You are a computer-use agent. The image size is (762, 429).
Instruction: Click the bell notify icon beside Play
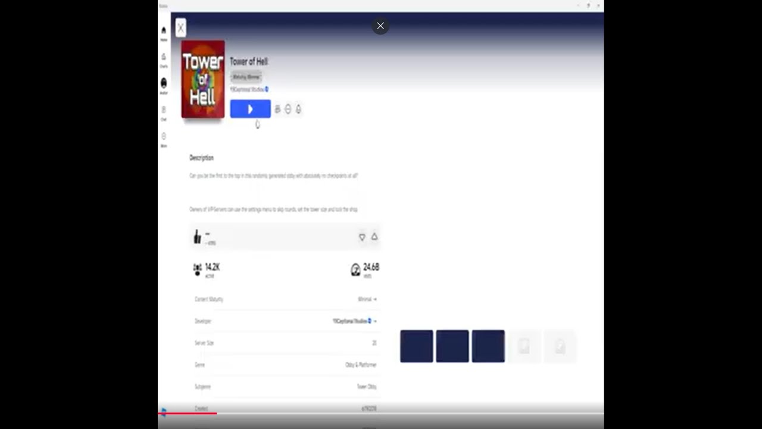(298, 109)
